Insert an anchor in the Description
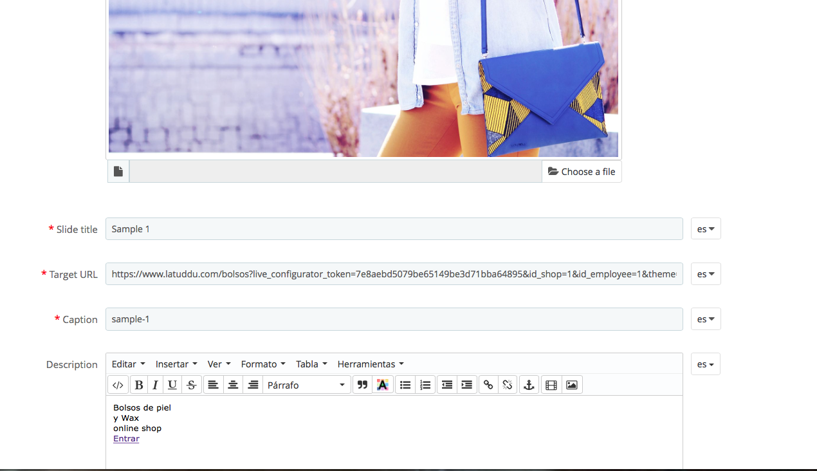 [x=529, y=385]
